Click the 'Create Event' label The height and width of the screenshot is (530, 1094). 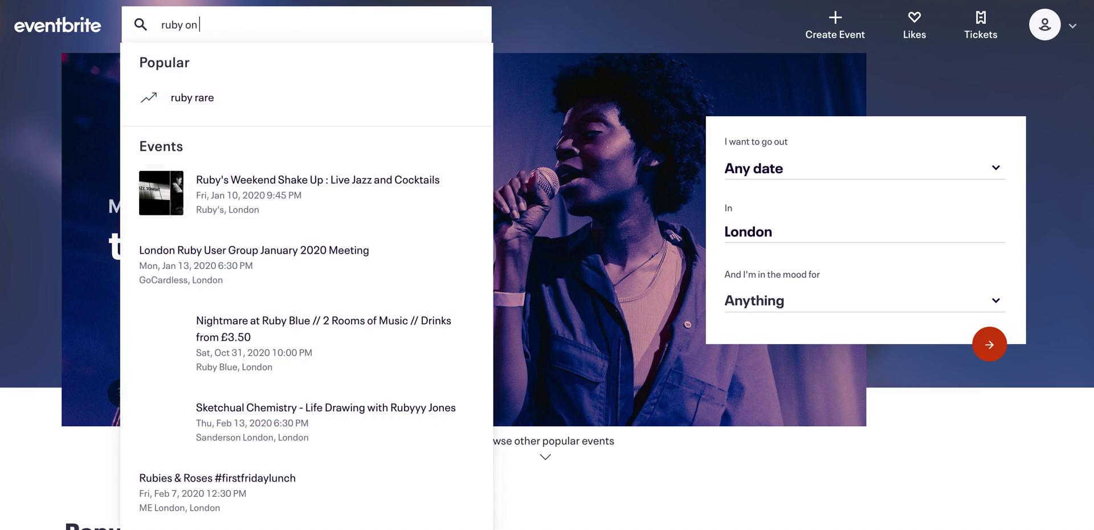click(835, 34)
